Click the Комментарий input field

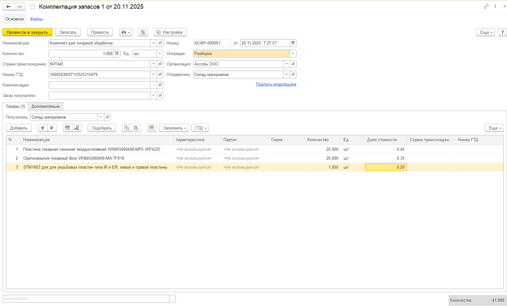tap(86, 299)
